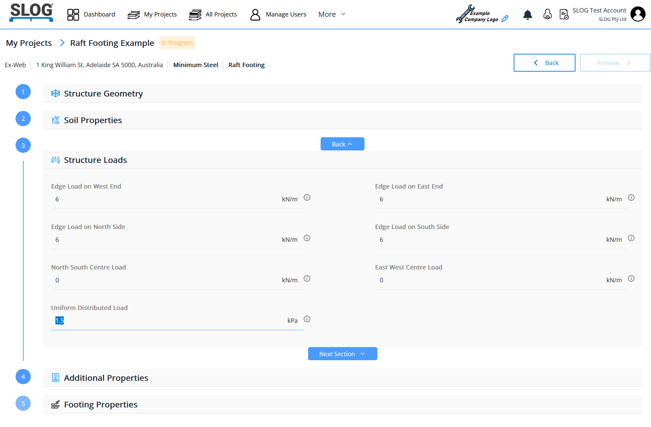This screenshot has width=651, height=427.
Task: Click the pencil edit company logo icon
Action: pyautogui.click(x=505, y=19)
